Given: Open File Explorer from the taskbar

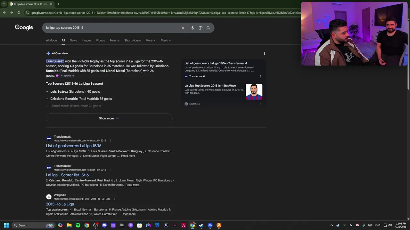Looking at the screenshot, I should tap(69, 225).
